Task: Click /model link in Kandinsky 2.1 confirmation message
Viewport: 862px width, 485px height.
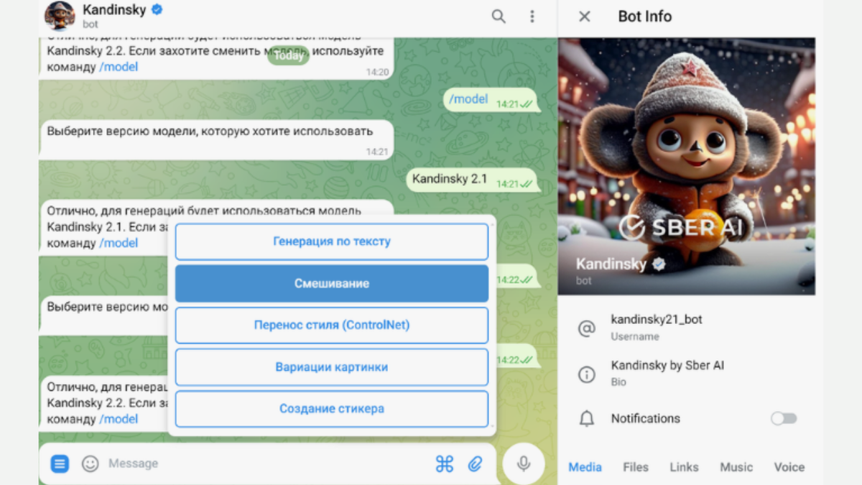Action: pos(118,243)
